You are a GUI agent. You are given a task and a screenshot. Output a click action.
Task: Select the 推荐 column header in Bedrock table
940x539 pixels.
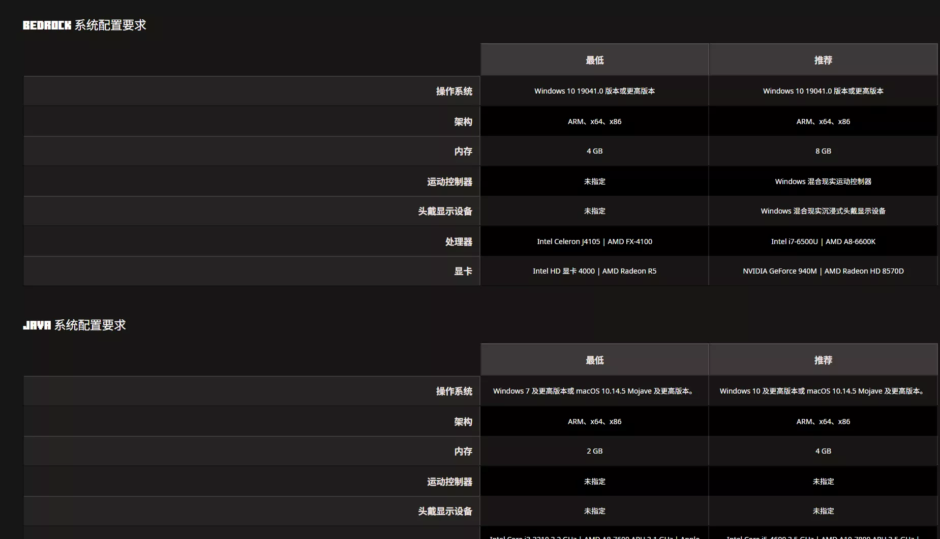click(823, 59)
